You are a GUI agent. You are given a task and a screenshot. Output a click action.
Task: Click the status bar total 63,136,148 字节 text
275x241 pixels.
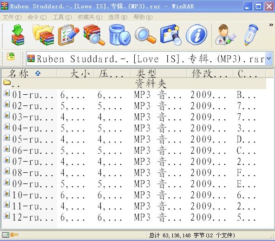(x=192, y=235)
